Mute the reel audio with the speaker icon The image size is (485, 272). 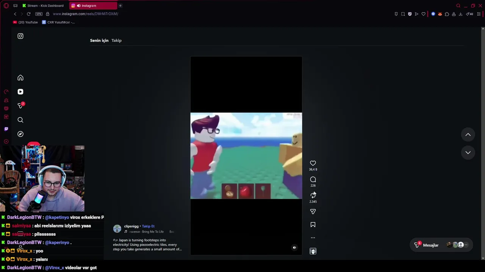[294, 248]
